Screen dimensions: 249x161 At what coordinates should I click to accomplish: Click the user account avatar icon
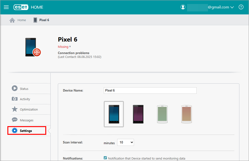[x=183, y=7]
